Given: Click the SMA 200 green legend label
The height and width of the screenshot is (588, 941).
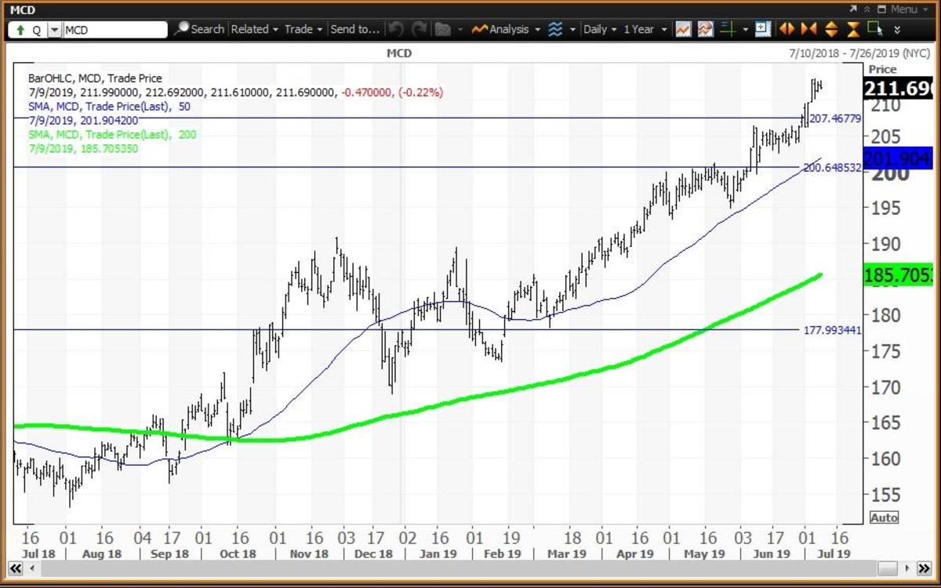Looking at the screenshot, I should coord(111,135).
